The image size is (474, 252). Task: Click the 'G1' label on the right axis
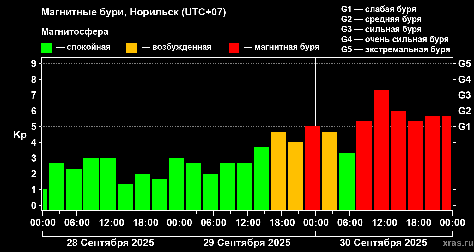click(464, 127)
